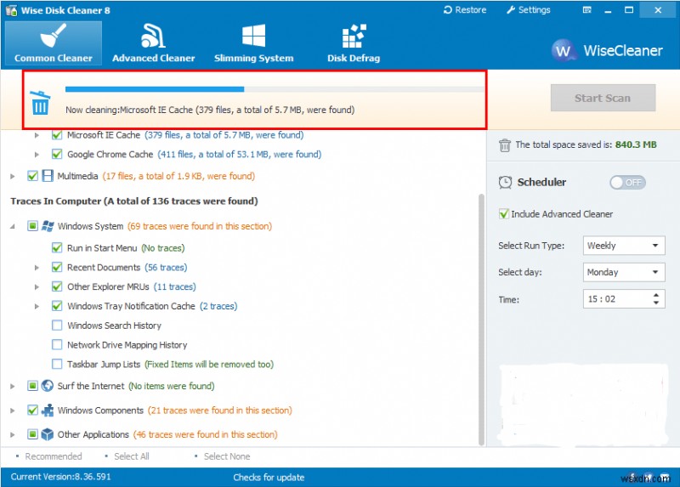Uncheck Windows Components checkbox
This screenshot has width=680, height=487.
[32, 410]
